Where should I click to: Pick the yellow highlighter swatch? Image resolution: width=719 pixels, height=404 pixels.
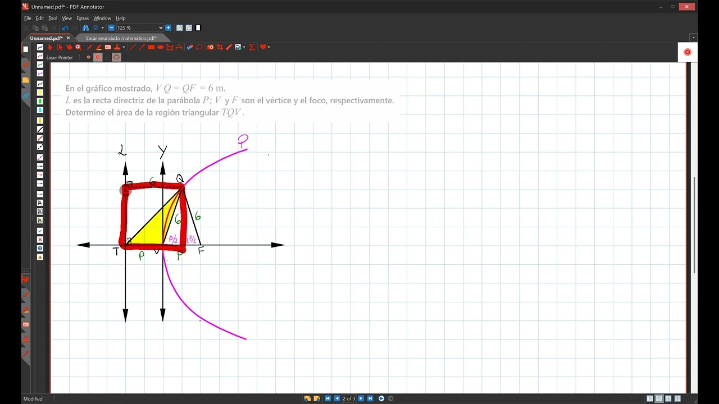pyautogui.click(x=40, y=93)
